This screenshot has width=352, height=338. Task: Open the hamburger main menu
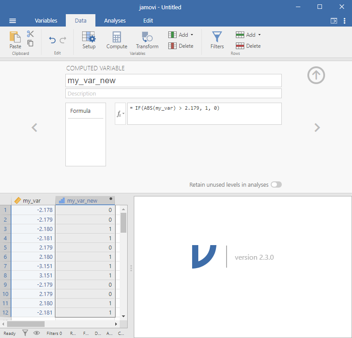(12, 21)
